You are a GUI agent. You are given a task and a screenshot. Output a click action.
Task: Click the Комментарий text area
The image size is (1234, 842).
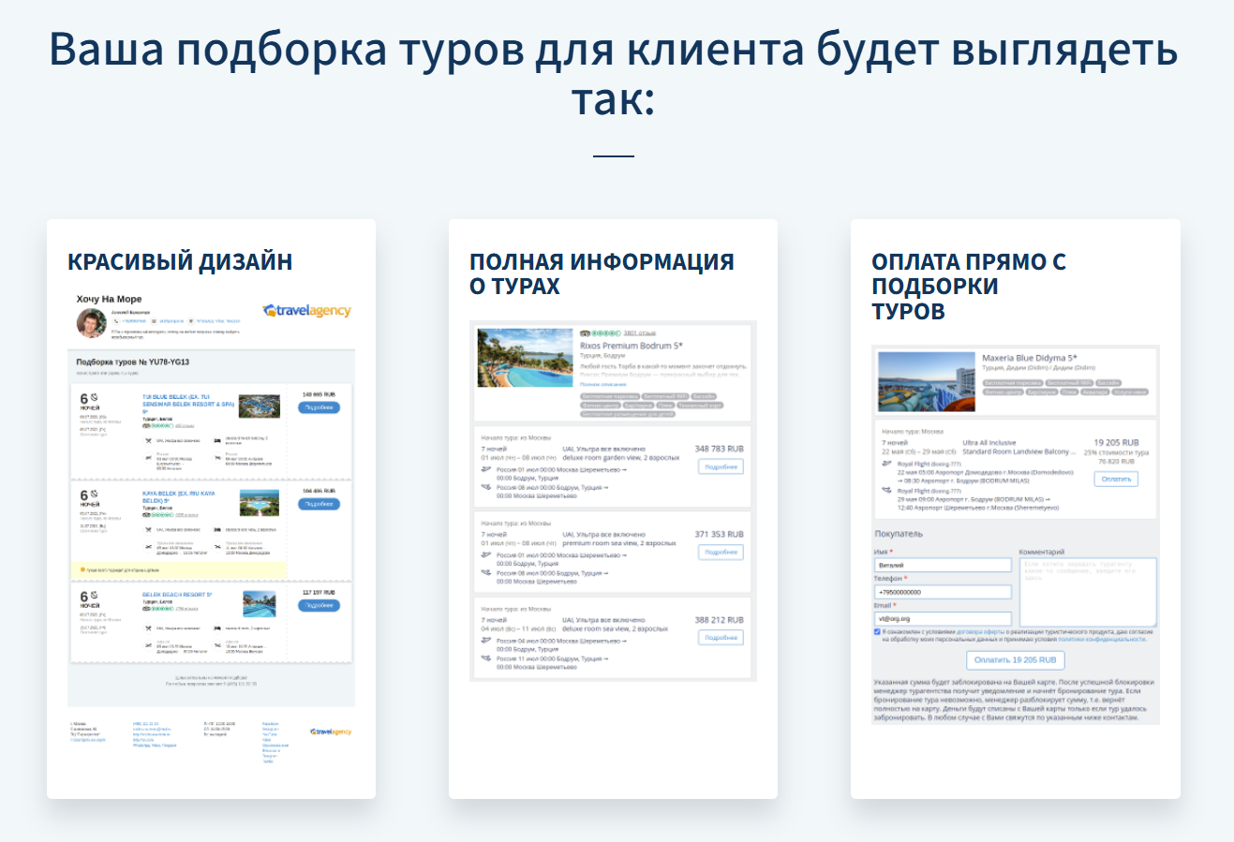coord(1088,592)
